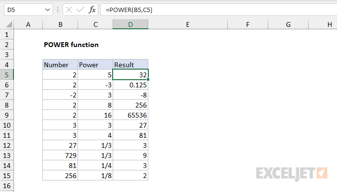Select column B header
Screen dimensions: 337x192
(x=60, y=24)
